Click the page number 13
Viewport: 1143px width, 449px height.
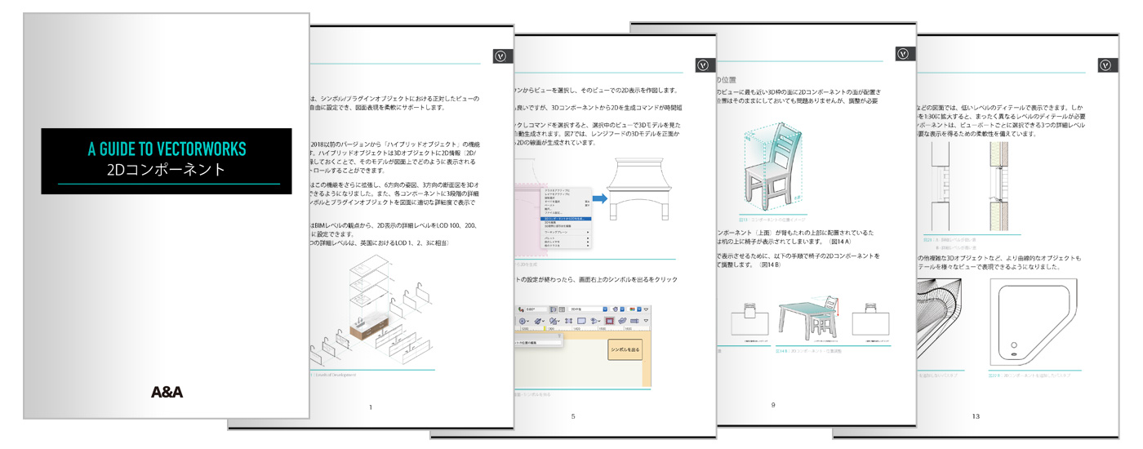[x=975, y=416]
